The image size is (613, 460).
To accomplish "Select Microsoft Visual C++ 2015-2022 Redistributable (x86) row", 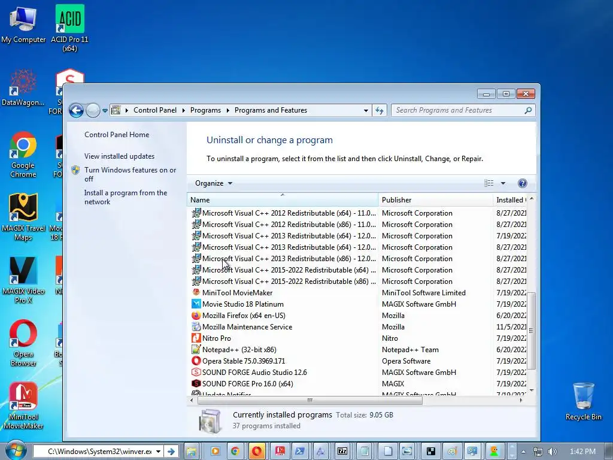I will coord(359,282).
